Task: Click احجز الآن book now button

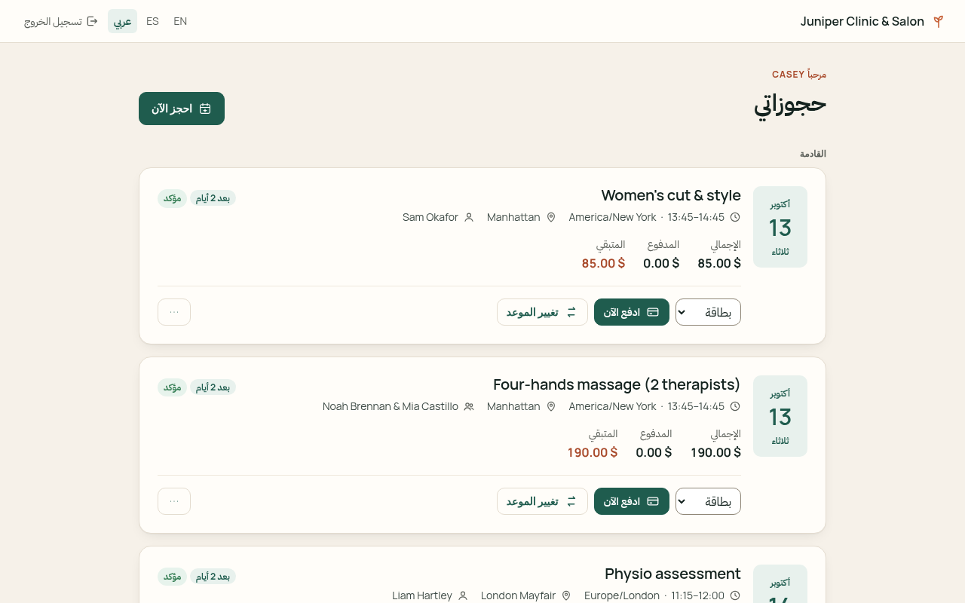Action: (182, 109)
